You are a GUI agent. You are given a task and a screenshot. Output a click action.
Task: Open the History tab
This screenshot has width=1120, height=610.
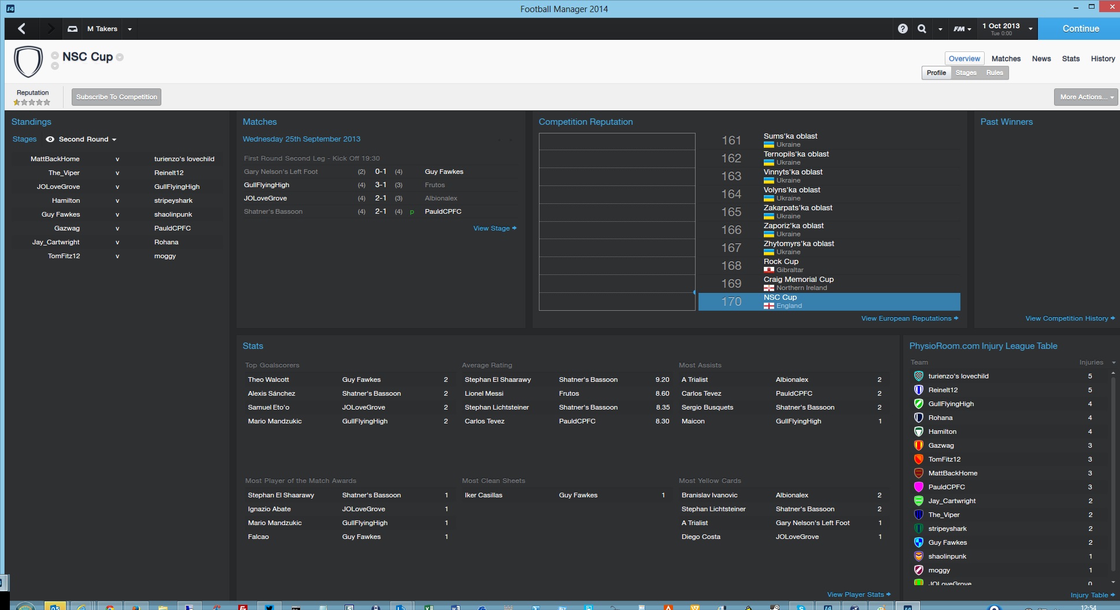click(x=1103, y=58)
